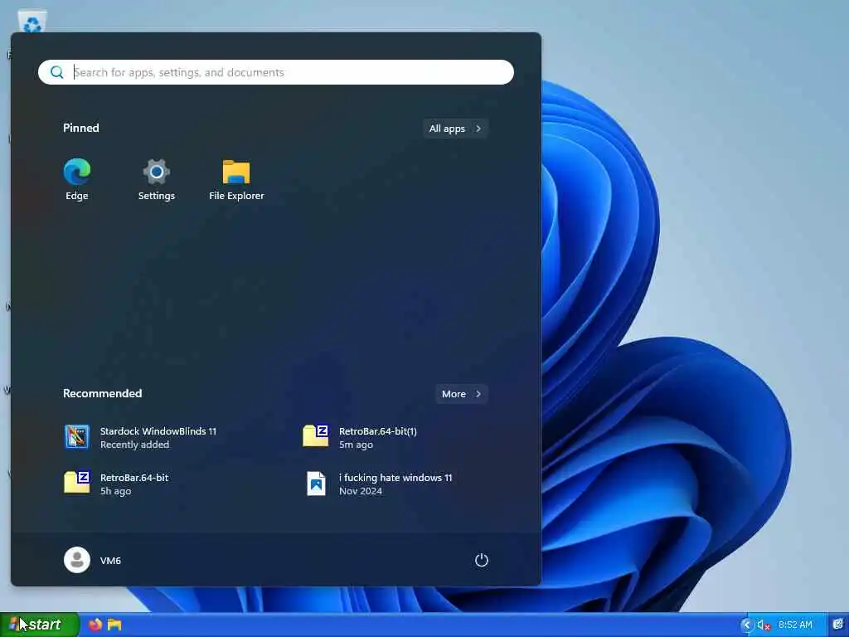The image size is (849, 637).
Task: Open the Edge pinned app
Action: tap(77, 180)
